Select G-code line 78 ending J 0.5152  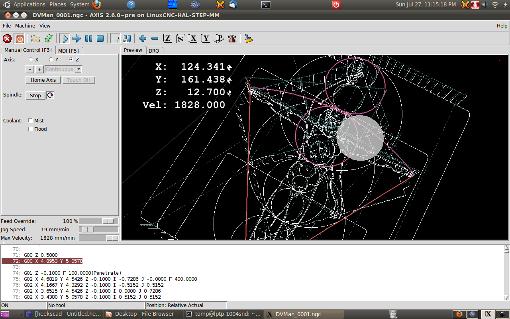(x=92, y=297)
